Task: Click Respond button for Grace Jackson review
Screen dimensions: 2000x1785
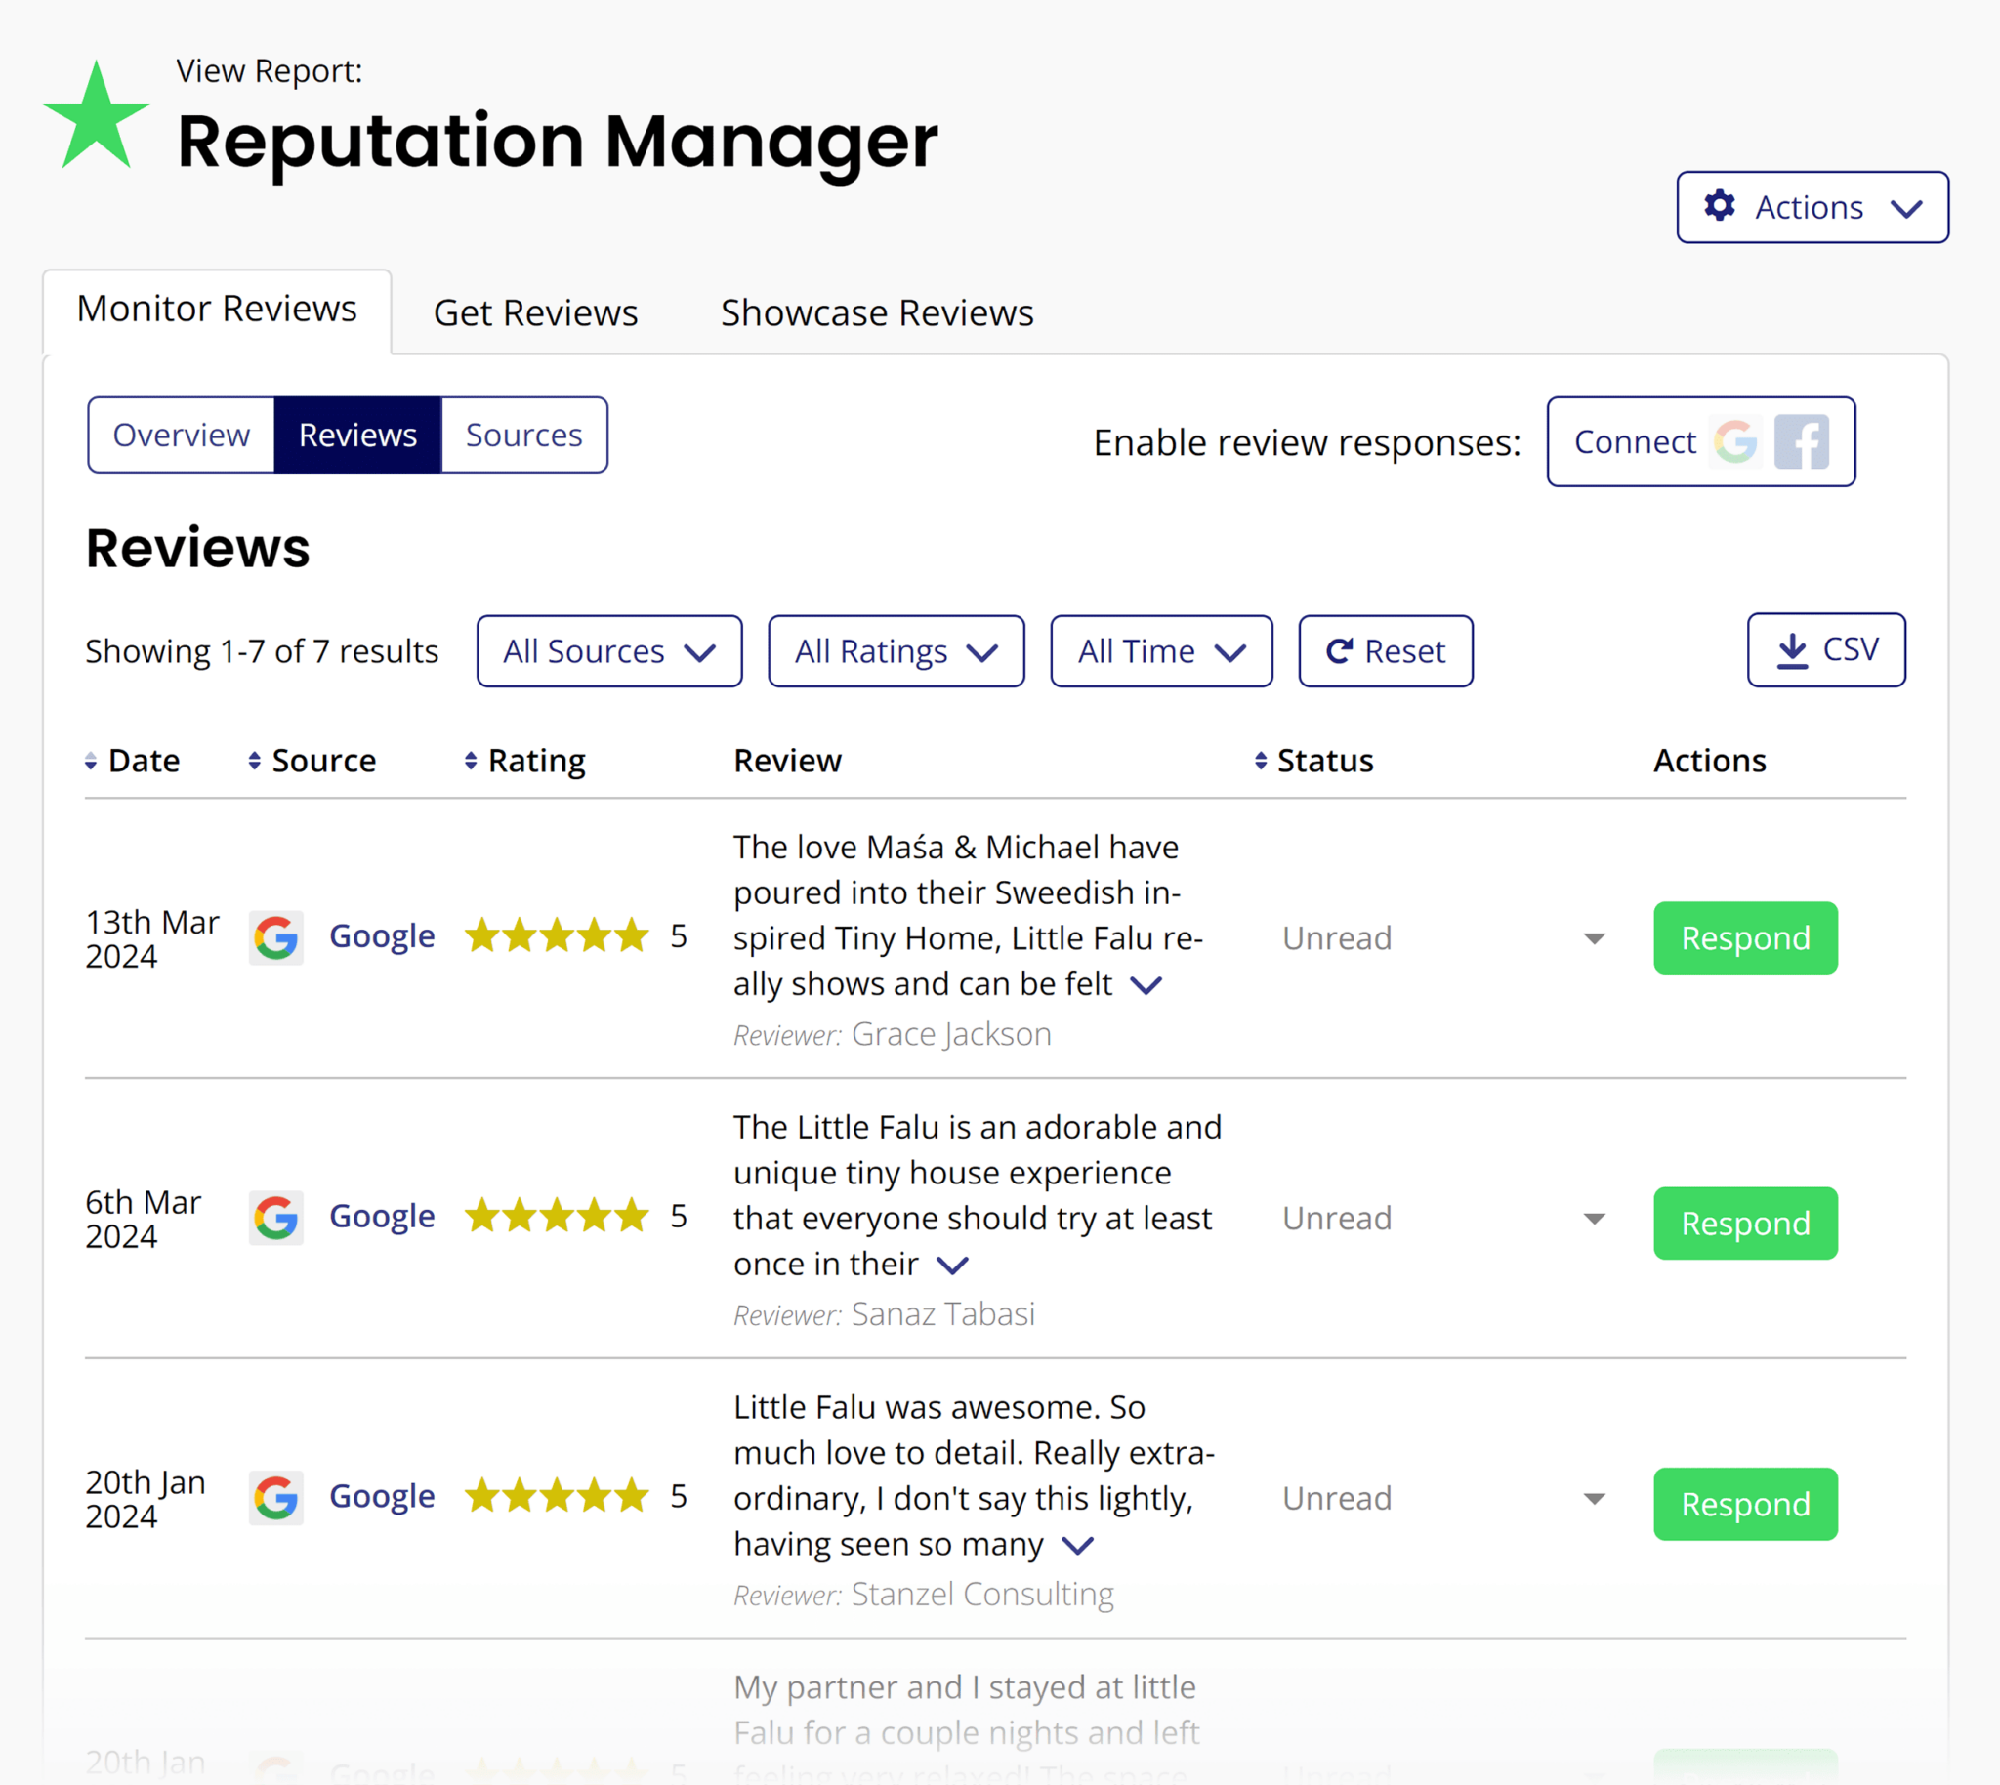Action: pos(1745,937)
